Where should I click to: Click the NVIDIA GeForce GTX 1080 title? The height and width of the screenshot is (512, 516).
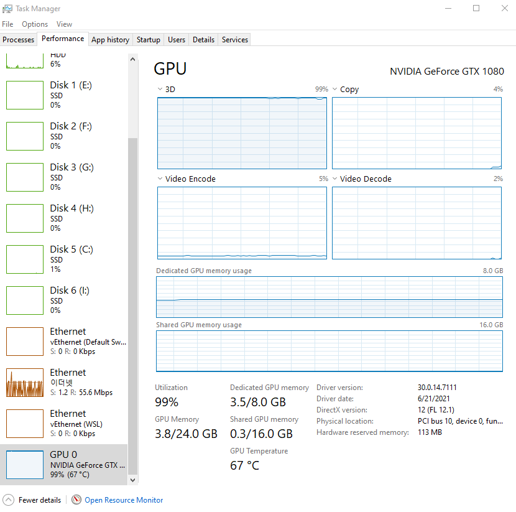[447, 72]
